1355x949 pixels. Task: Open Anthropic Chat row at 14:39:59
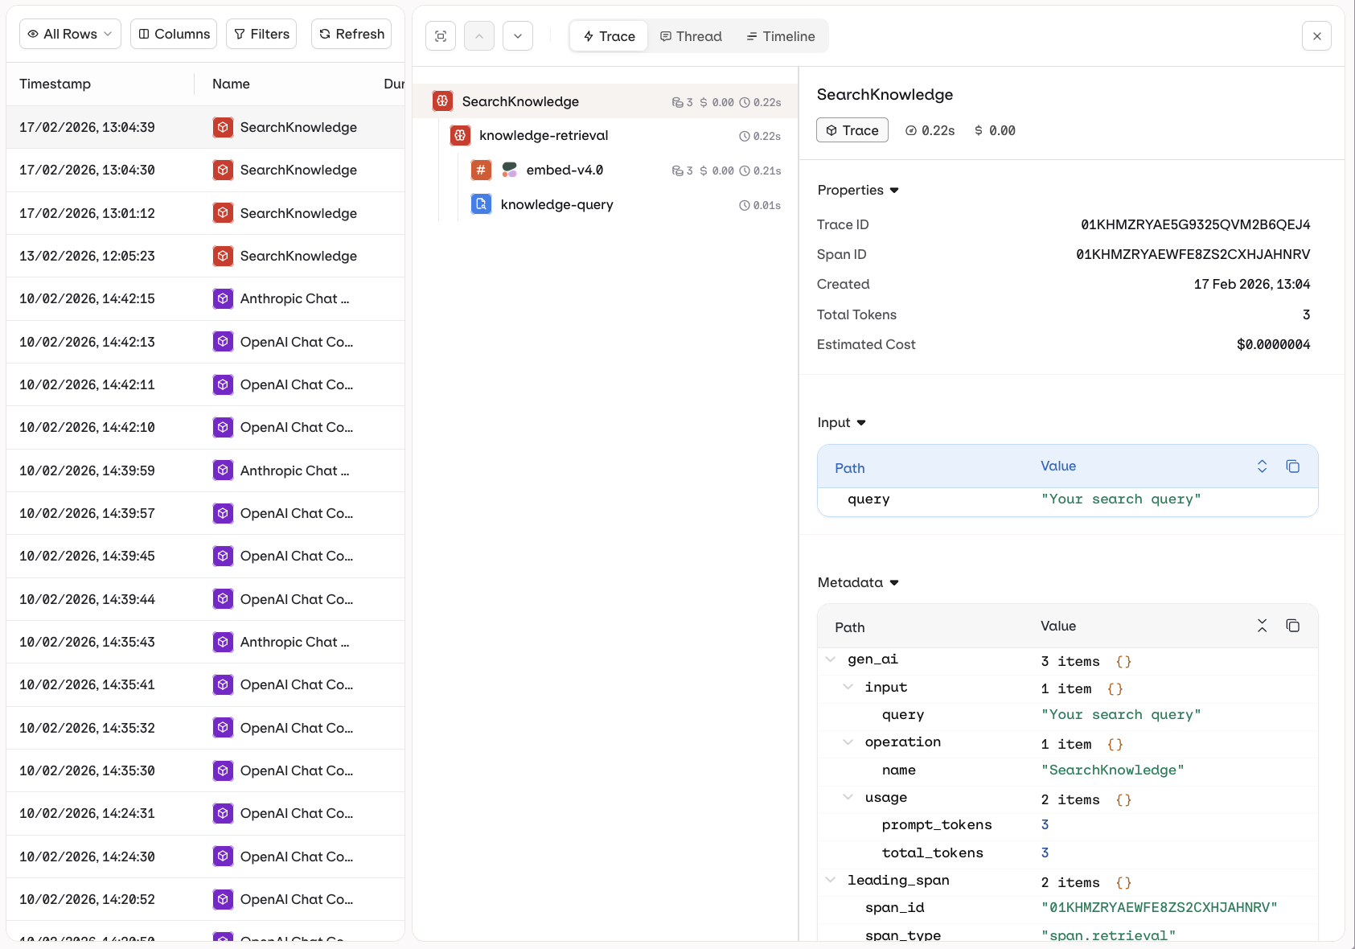[205, 470]
